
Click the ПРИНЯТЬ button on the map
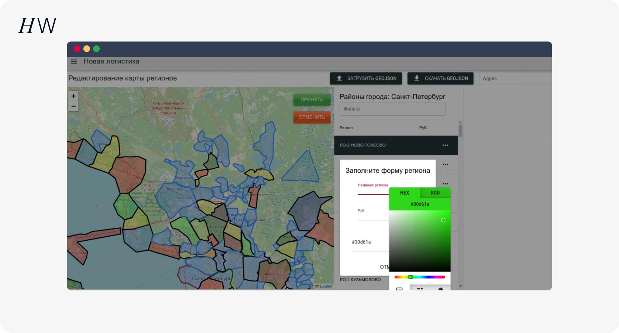312,100
